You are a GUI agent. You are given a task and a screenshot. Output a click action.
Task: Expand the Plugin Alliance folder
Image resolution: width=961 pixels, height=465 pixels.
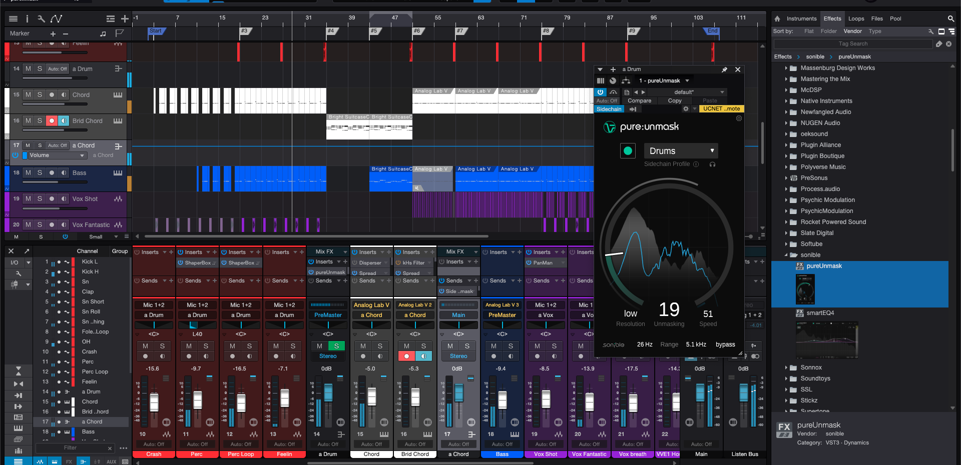[786, 145]
